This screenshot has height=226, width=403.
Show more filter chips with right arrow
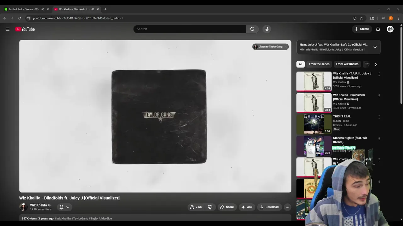[376, 64]
